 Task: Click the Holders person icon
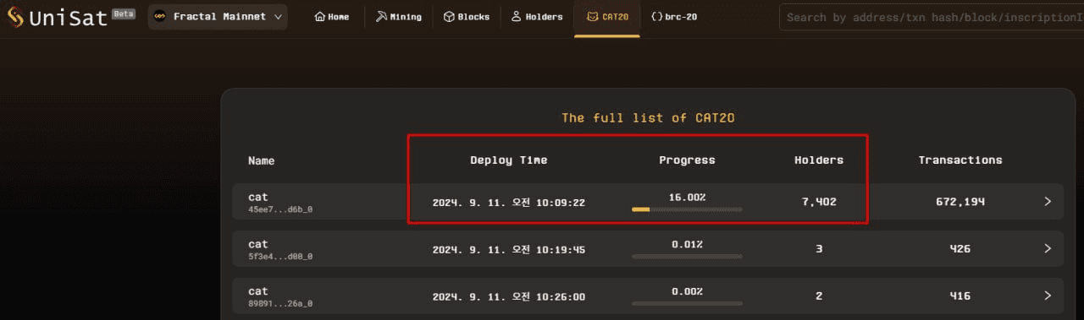point(516,17)
